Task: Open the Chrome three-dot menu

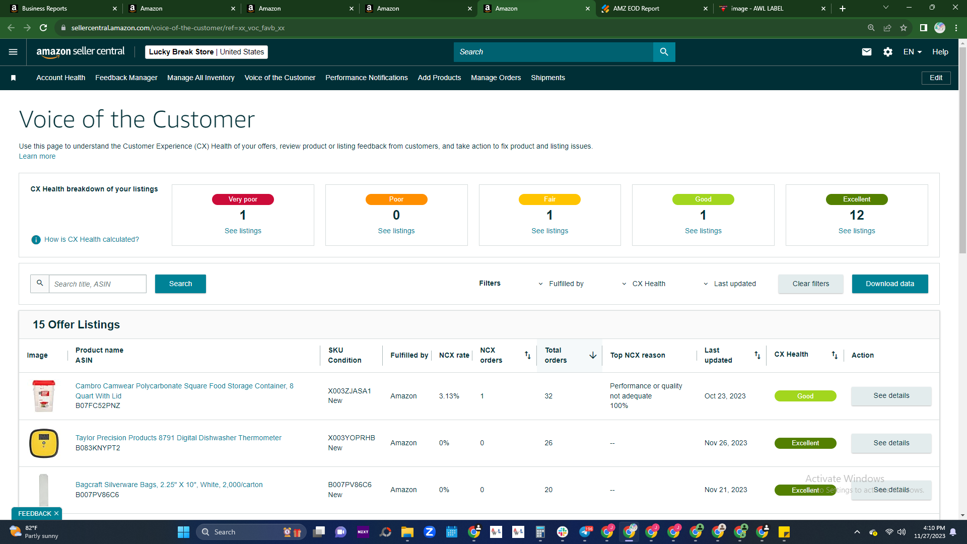Action: click(x=956, y=28)
